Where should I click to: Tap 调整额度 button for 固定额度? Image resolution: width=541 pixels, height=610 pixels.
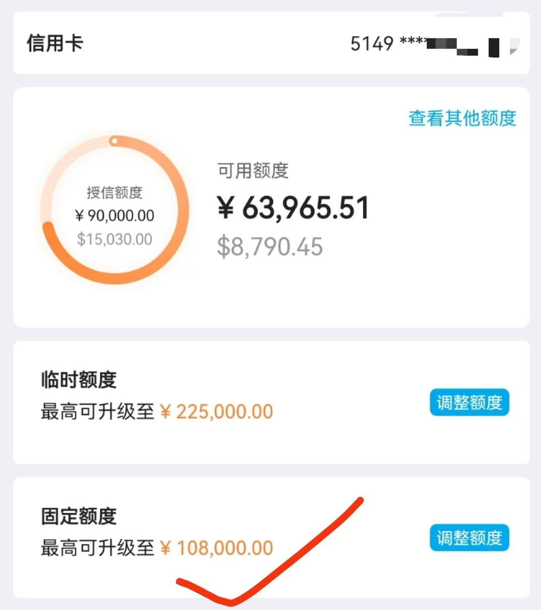469,538
